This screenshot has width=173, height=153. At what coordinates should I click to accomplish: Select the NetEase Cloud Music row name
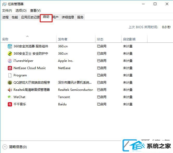30,68
